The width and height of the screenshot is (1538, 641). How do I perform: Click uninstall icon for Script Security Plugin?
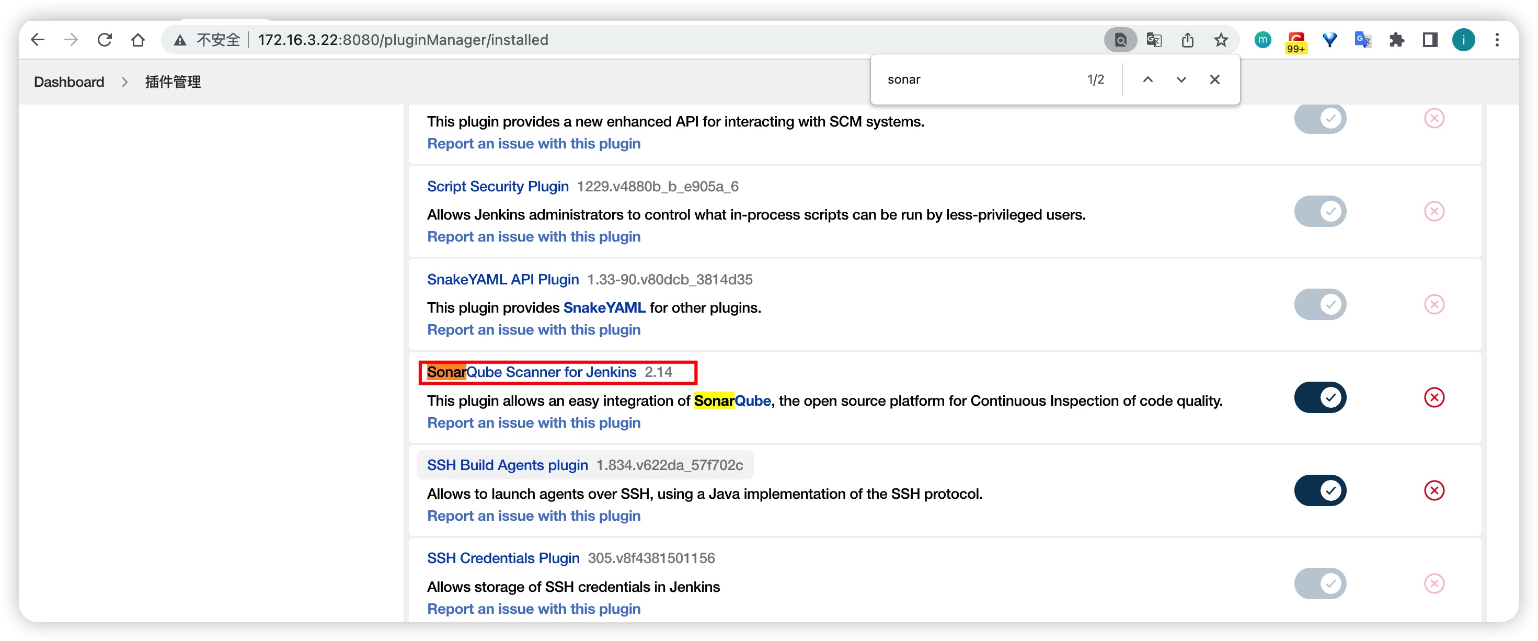(x=1433, y=211)
